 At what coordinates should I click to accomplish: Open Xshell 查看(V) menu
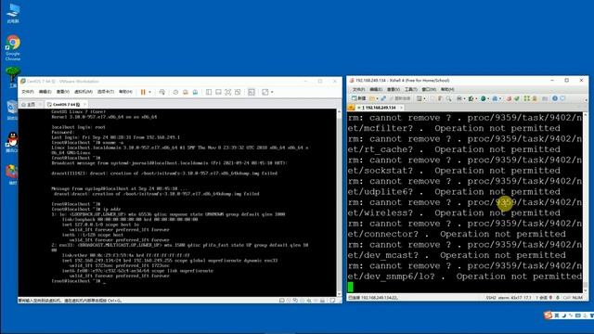[x=394, y=89]
